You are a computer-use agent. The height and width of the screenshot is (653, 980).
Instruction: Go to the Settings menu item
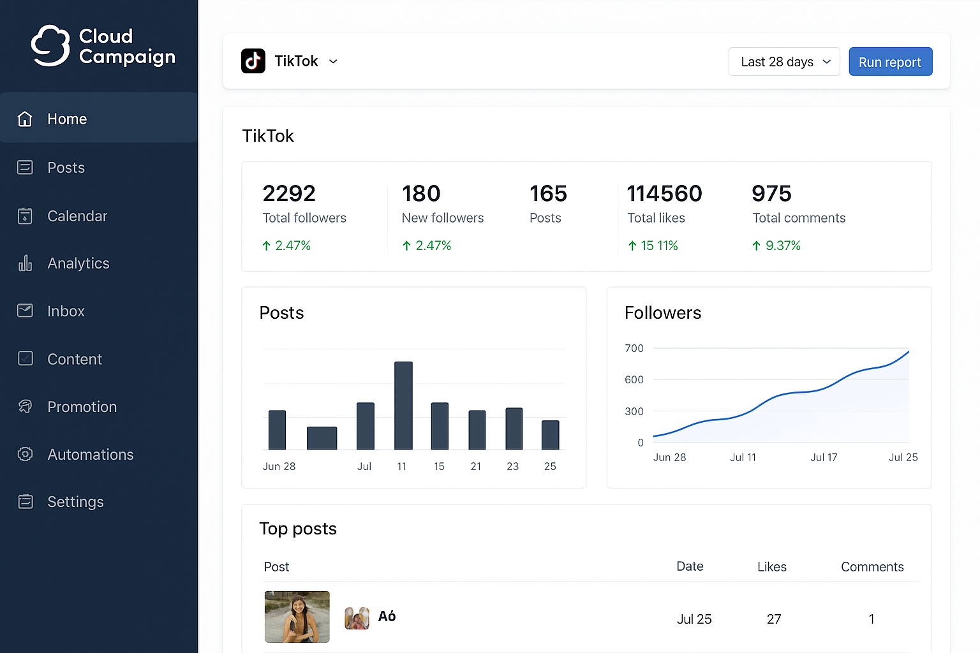[x=75, y=502]
